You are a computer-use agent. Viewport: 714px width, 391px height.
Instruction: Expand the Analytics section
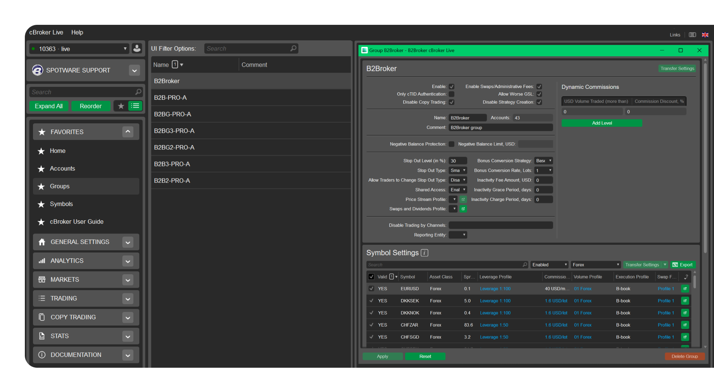128,261
